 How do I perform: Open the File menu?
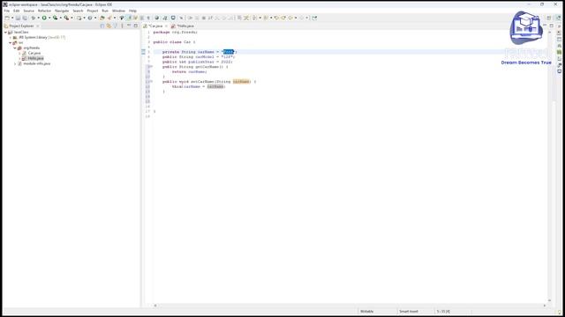pyautogui.click(x=7, y=11)
